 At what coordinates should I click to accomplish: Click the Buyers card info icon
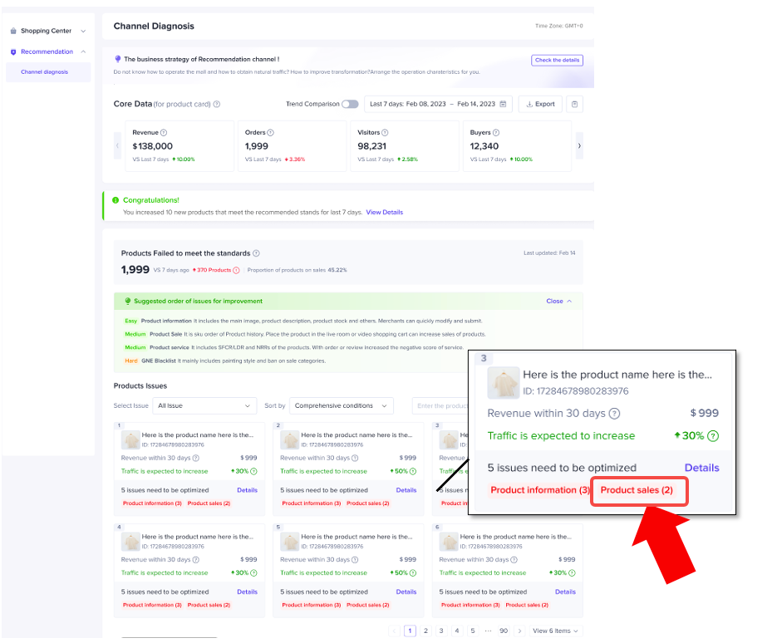(x=497, y=133)
